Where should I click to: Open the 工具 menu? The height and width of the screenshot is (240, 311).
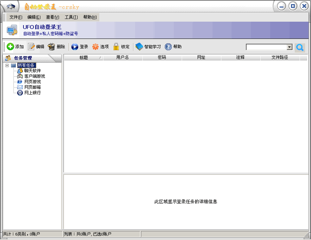[71, 17]
